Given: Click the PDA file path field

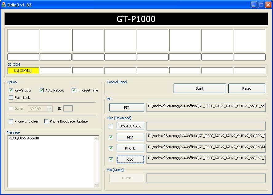Looking at the screenshot, I should pyautogui.click(x=206, y=137).
